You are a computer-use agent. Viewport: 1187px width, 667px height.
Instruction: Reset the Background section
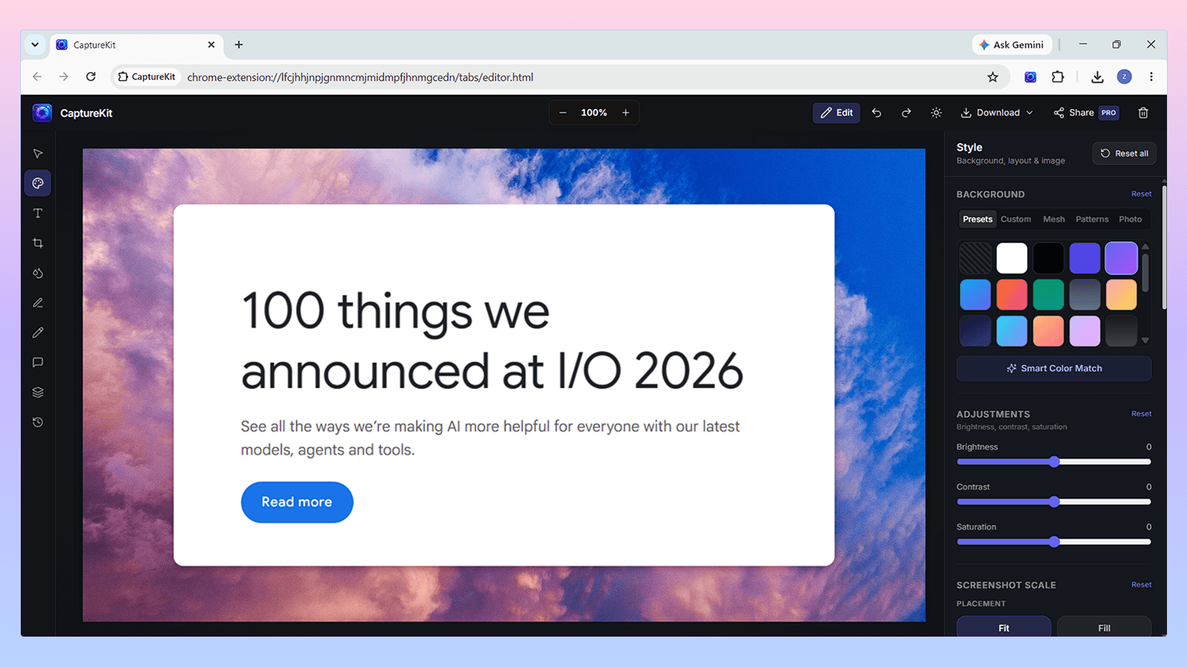[1141, 194]
